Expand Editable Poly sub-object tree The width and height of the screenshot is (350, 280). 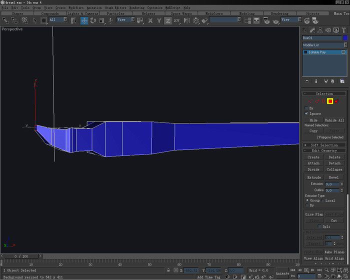[305, 52]
